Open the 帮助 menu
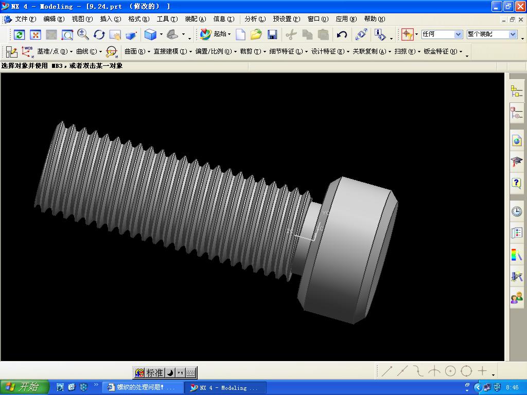Image resolution: width=527 pixels, height=395 pixels. [375, 19]
